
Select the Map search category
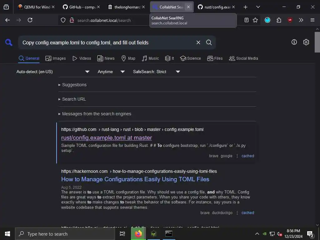pos(128,58)
